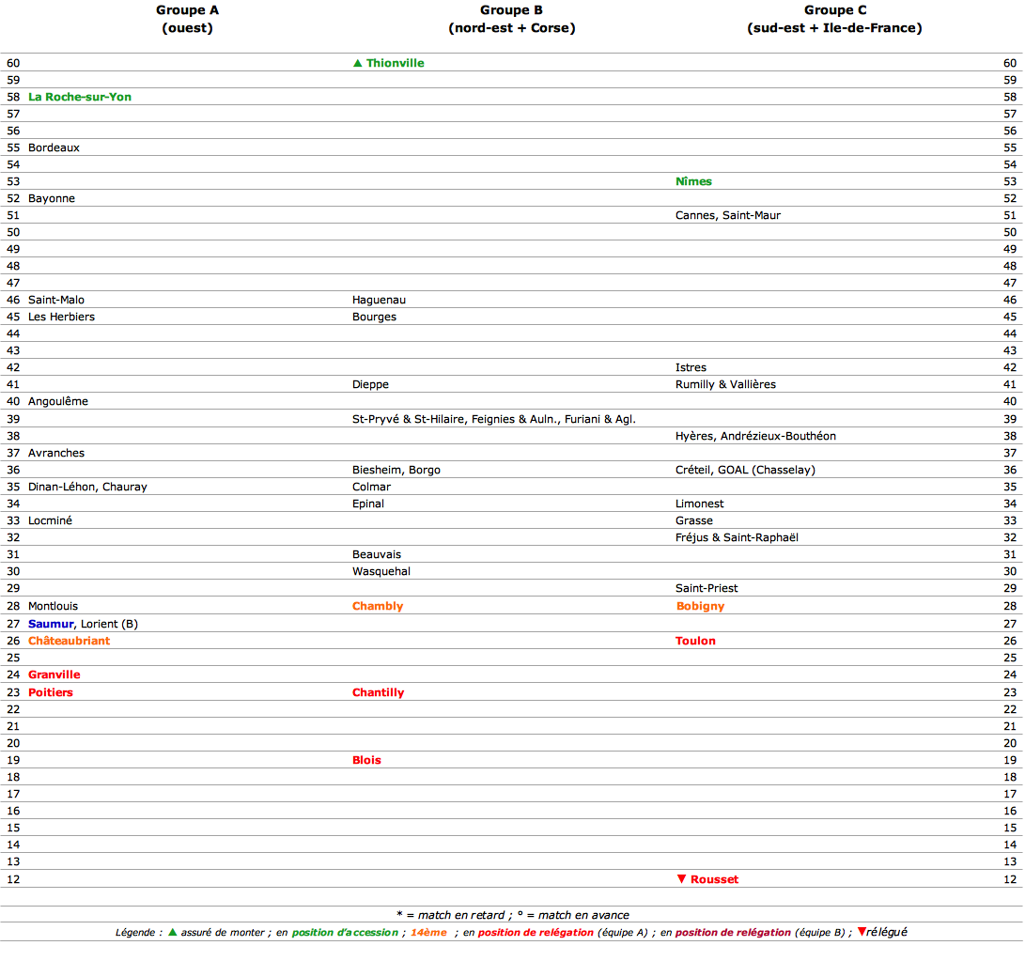
Task: Click 'position de relégation (équipe A)' legend
Action: pos(562,933)
